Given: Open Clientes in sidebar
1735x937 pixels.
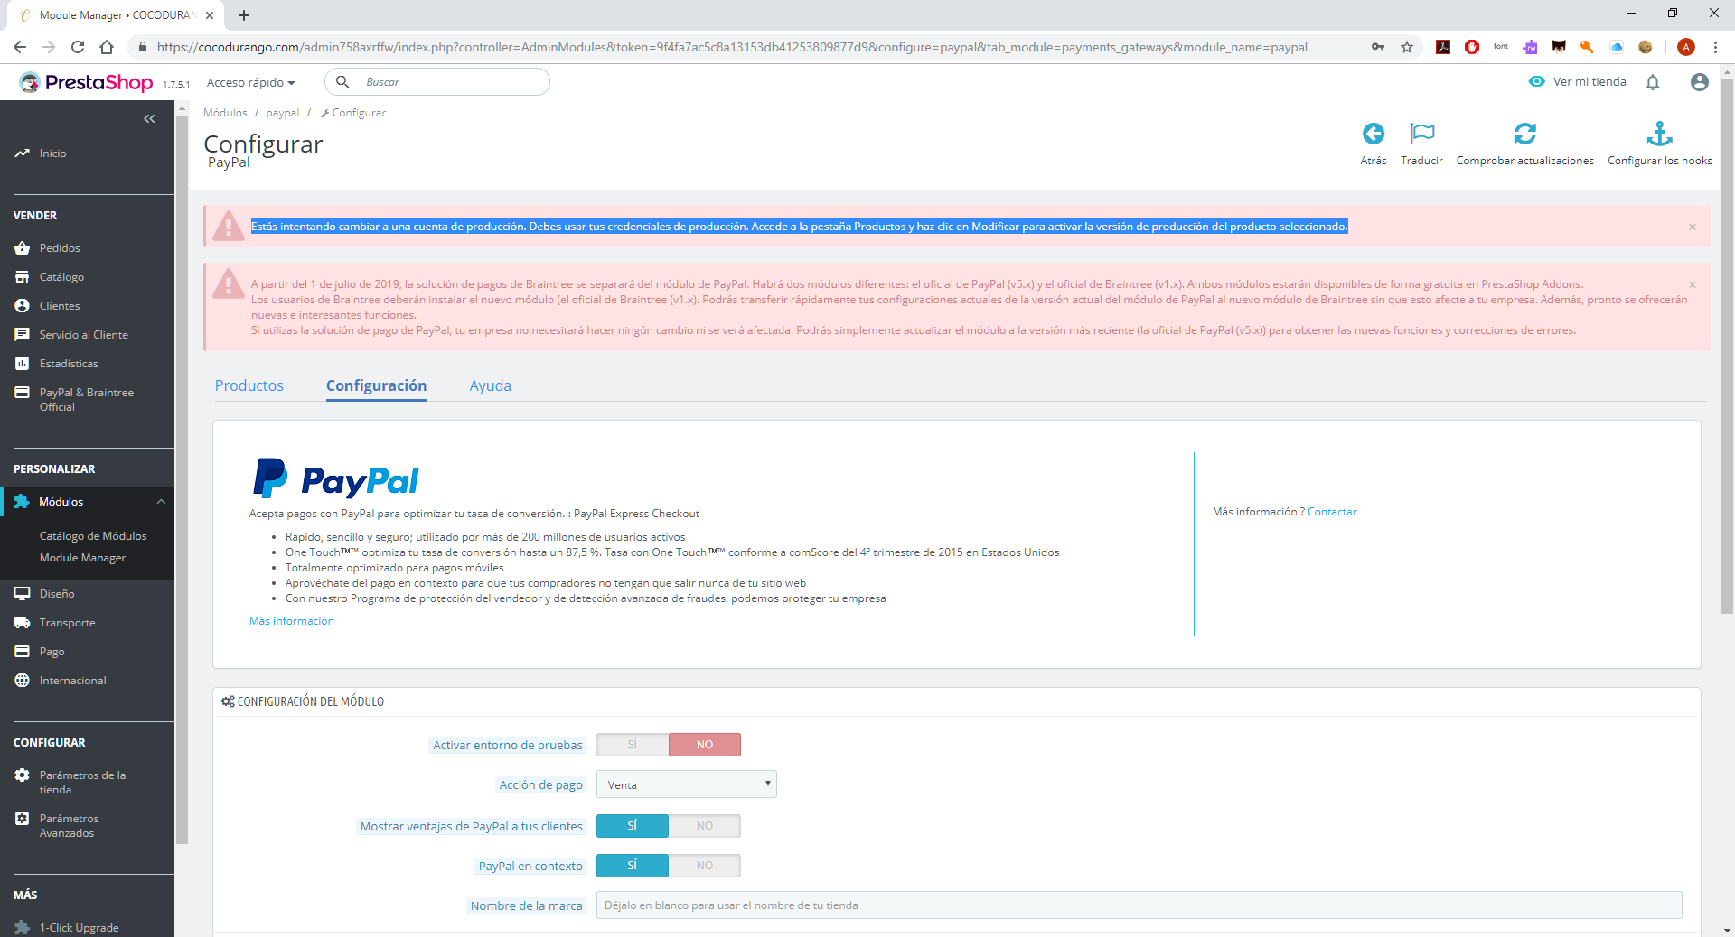Looking at the screenshot, I should click(60, 305).
